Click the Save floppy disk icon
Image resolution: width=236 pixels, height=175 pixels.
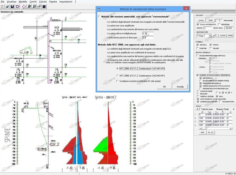pyautogui.click(x=12, y=6)
